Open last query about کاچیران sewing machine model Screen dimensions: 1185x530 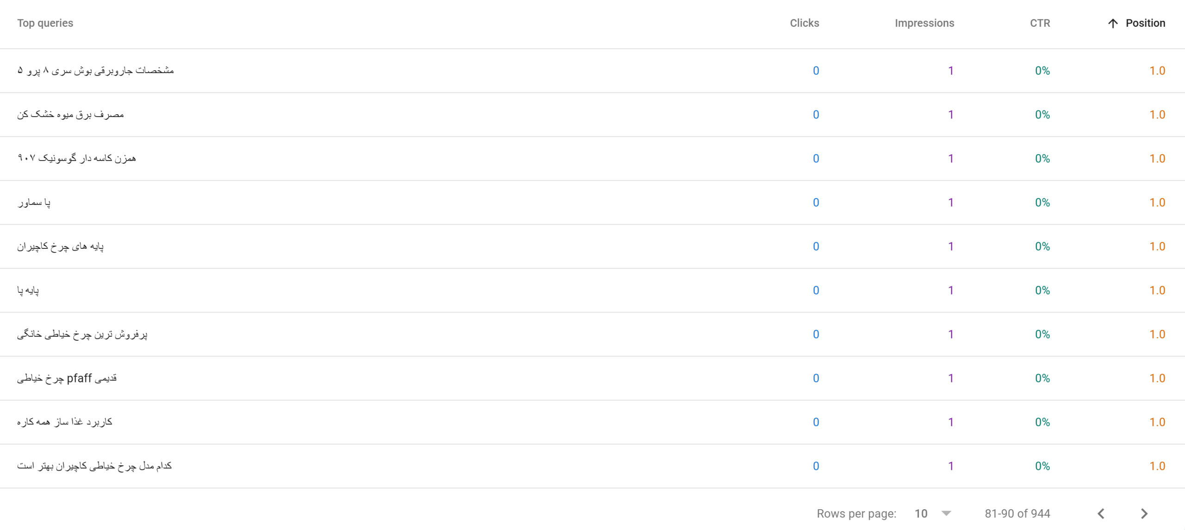point(94,466)
